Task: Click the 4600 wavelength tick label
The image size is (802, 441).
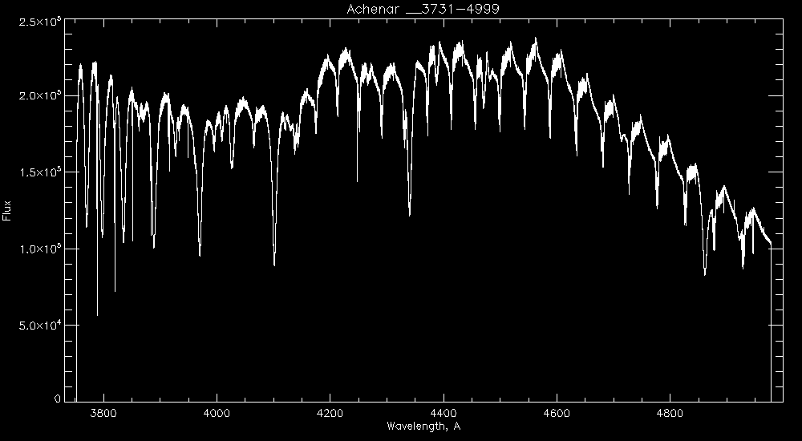Action: (557, 413)
